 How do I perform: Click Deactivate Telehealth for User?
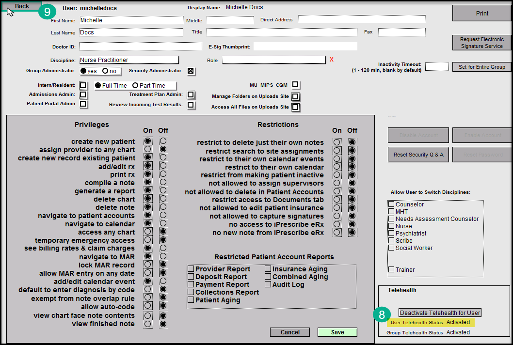pyautogui.click(x=440, y=313)
